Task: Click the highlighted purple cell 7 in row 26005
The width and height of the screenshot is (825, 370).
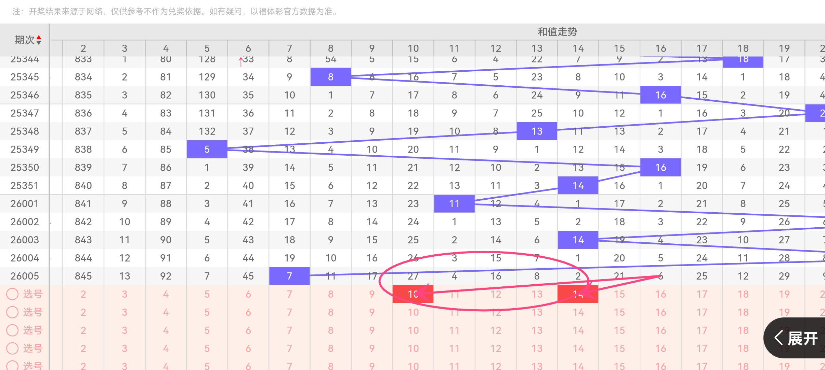Action: (x=289, y=276)
